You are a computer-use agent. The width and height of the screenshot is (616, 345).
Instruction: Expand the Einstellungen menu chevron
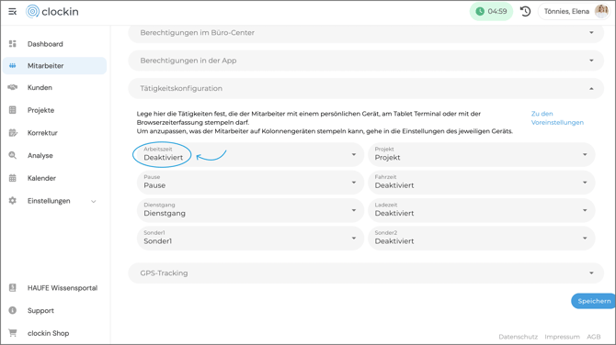point(94,201)
